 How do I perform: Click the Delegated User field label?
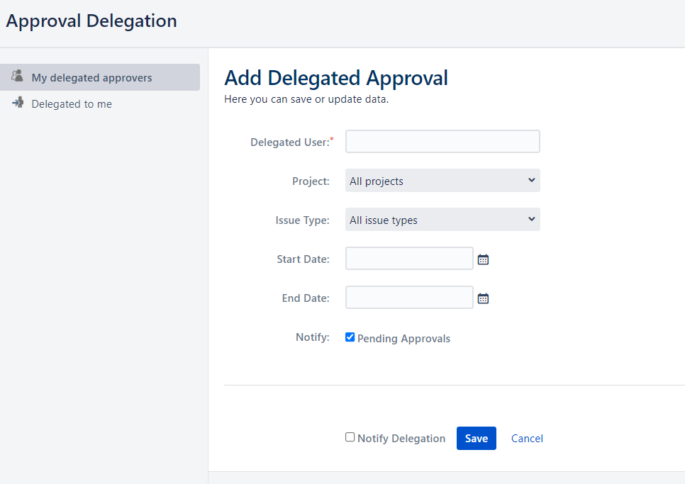coord(290,142)
